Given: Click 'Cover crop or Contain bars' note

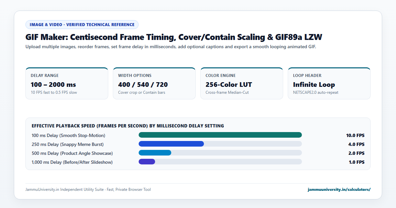Looking at the screenshot, I should coord(142,92).
